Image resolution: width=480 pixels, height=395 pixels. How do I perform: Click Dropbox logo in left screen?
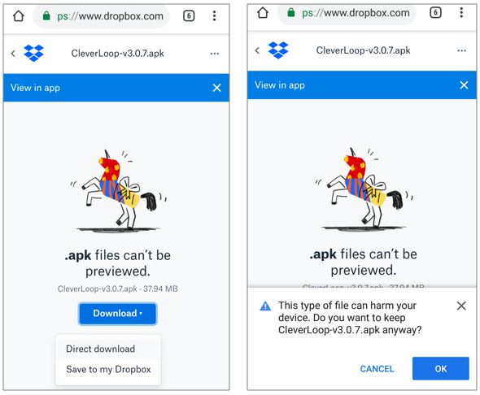[33, 53]
